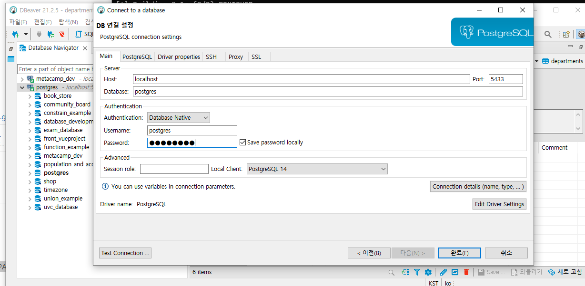
Task: Click the book_store database icon
Action: click(x=38, y=96)
